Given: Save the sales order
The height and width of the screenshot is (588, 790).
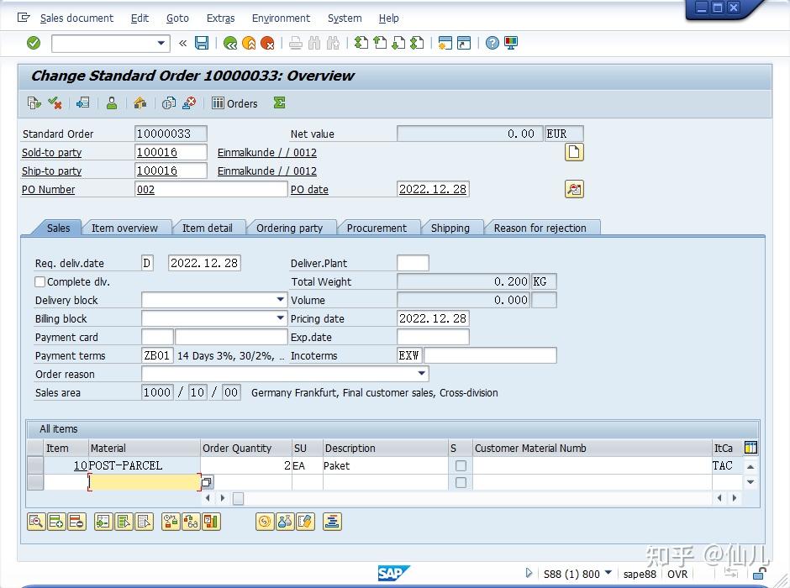Looking at the screenshot, I should click(x=202, y=43).
